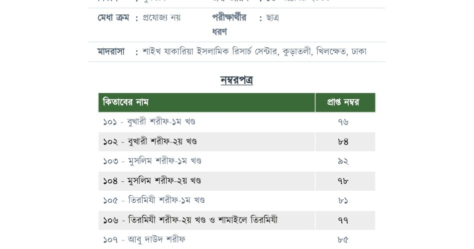Click the পরীক্ষার্থীর ধরণ value ছাত্র
The width and height of the screenshot is (474, 249).
[272, 17]
